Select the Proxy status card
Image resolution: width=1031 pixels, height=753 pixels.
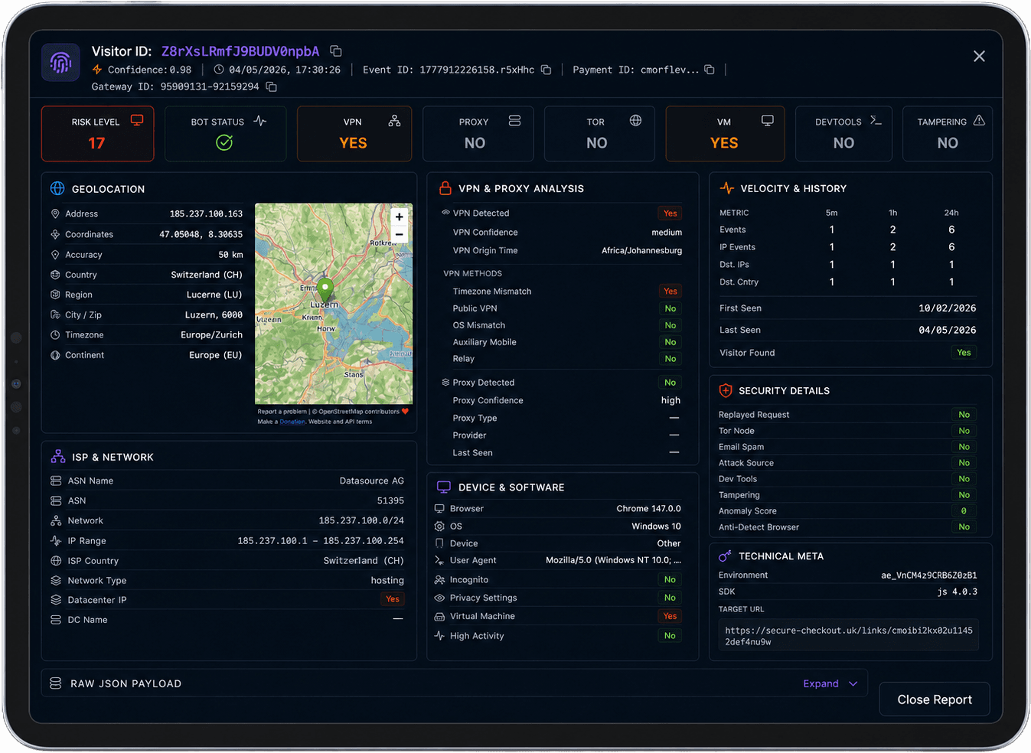478,134
